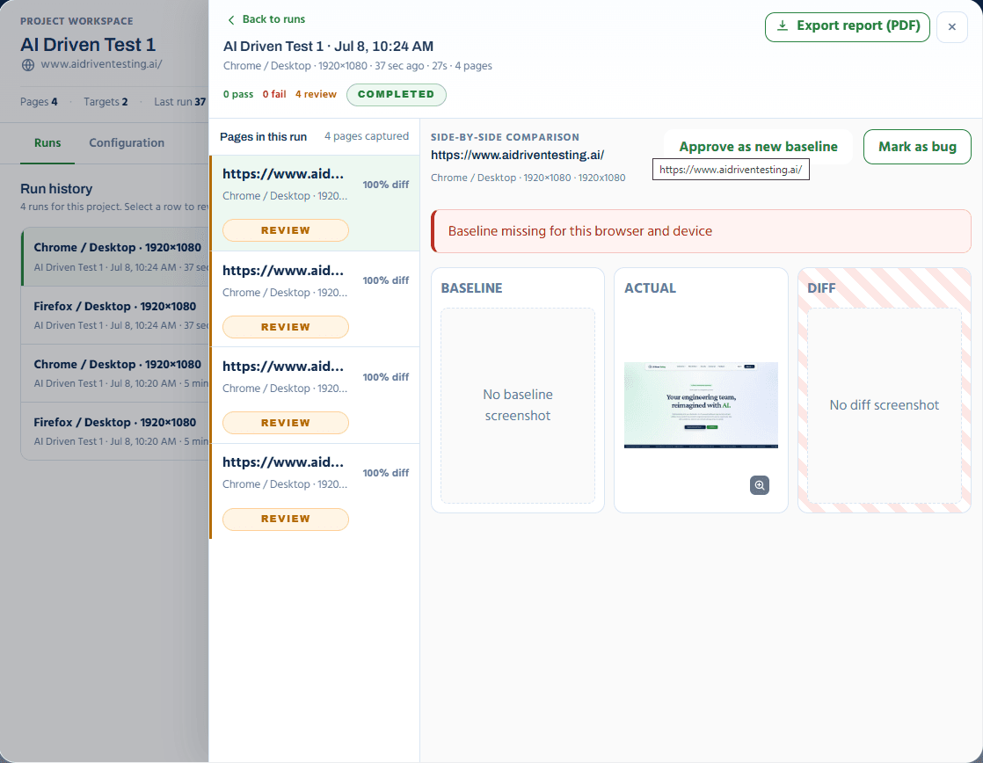Click the '4 pages captured' label

366,136
